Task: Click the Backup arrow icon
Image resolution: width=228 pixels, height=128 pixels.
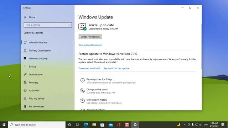Action: [x=25, y=66]
